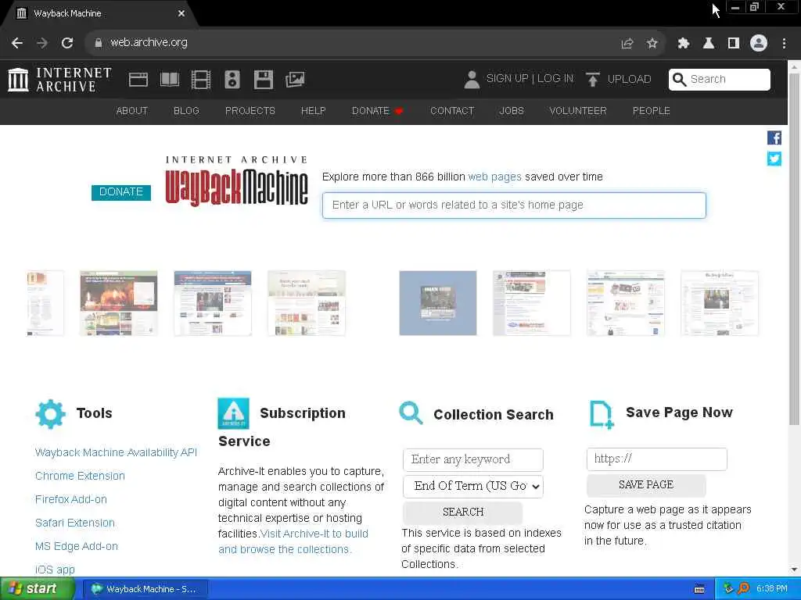Open the End Of Term collection dropdown

click(x=473, y=486)
